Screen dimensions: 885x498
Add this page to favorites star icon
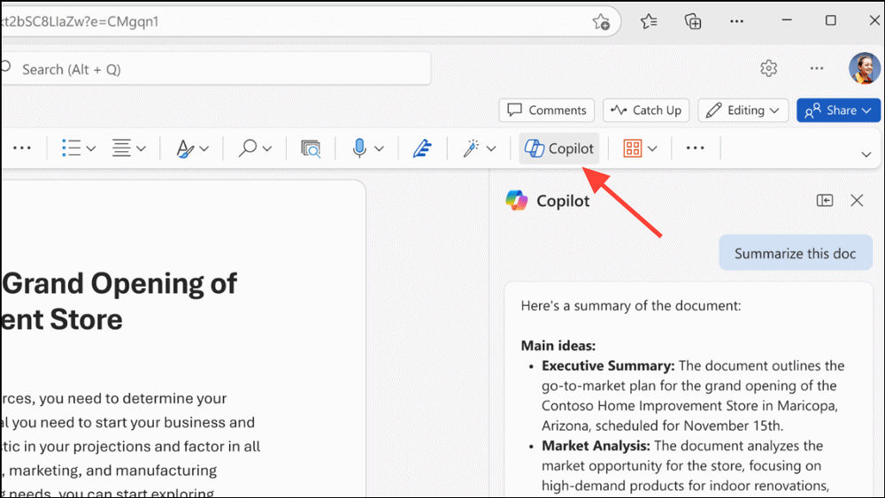tap(601, 22)
